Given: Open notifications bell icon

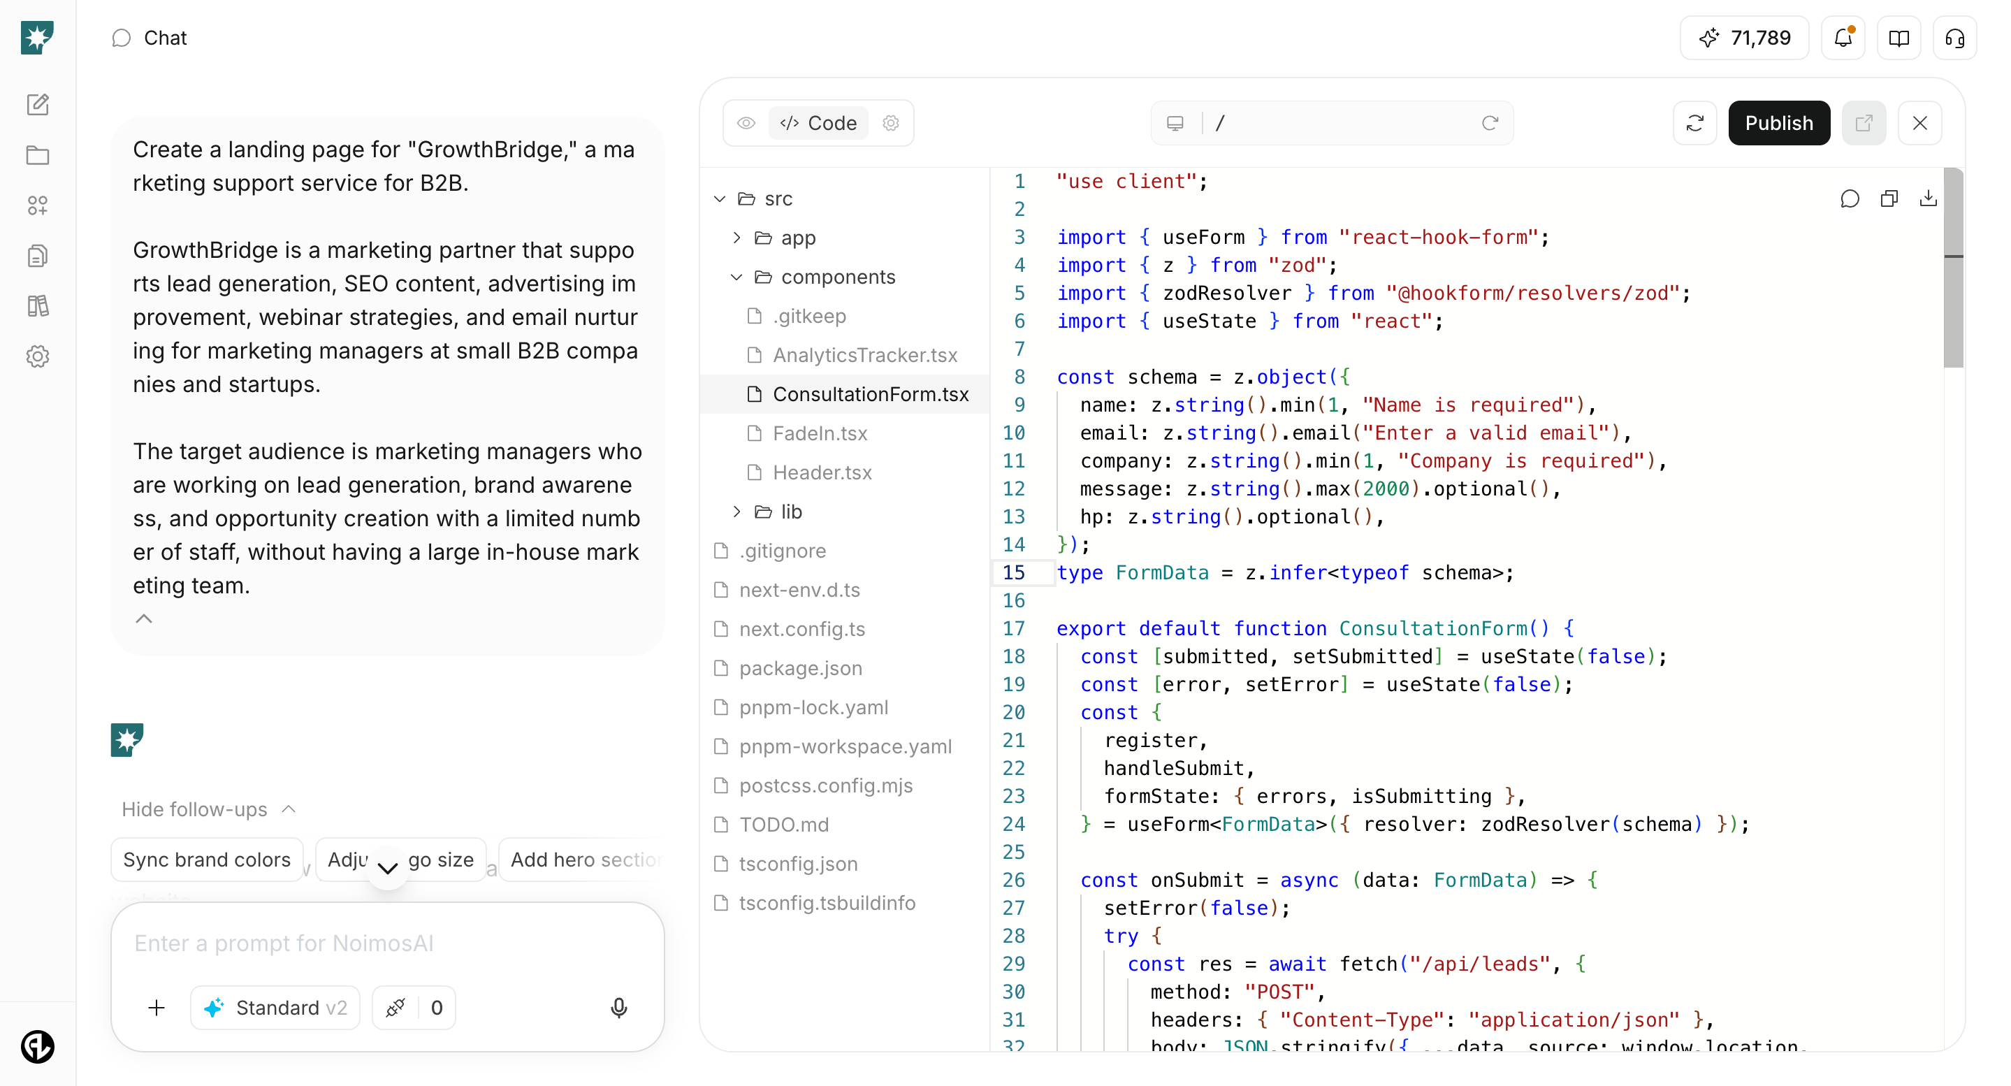Looking at the screenshot, I should [x=1843, y=38].
